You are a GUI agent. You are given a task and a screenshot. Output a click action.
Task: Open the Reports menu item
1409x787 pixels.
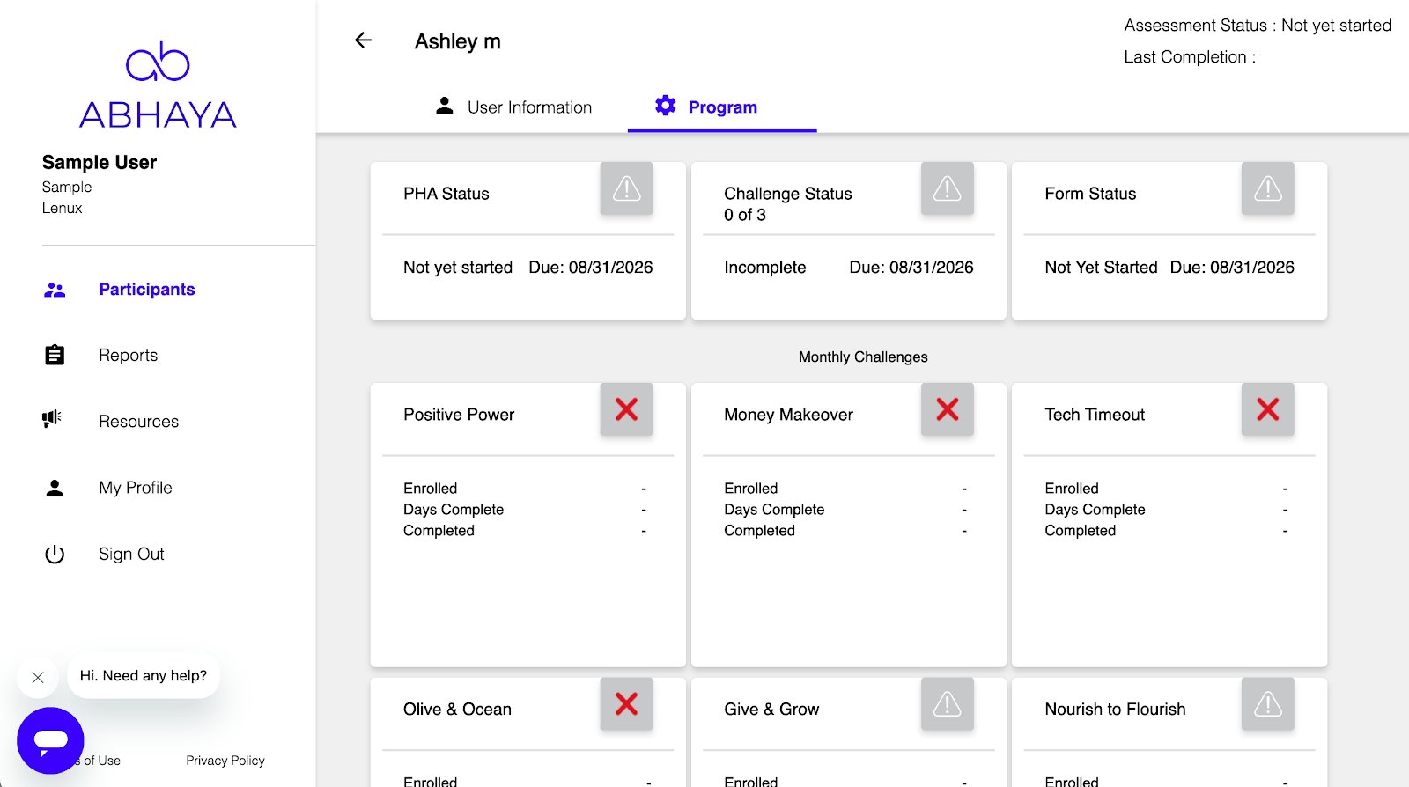point(129,355)
